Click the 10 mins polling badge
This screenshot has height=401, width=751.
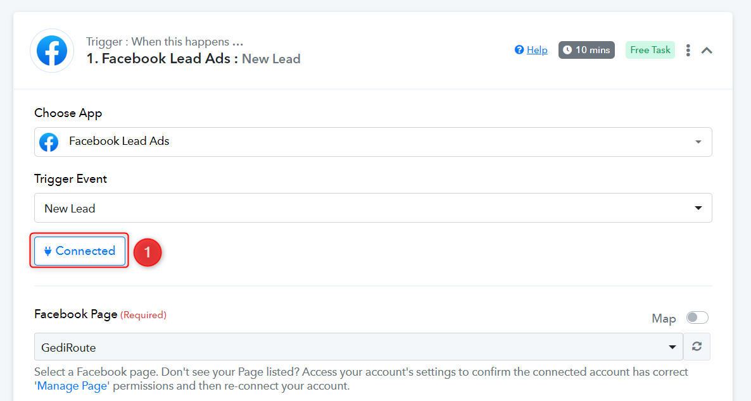(586, 50)
